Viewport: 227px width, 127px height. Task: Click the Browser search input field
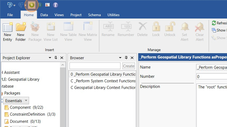pos(95,66)
